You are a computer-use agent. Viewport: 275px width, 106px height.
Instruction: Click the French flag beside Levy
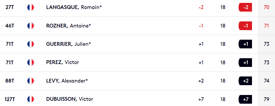[31, 81]
